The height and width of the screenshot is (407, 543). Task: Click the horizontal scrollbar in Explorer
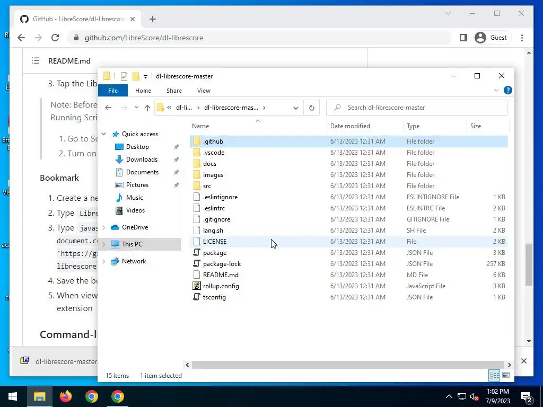pos(348,365)
